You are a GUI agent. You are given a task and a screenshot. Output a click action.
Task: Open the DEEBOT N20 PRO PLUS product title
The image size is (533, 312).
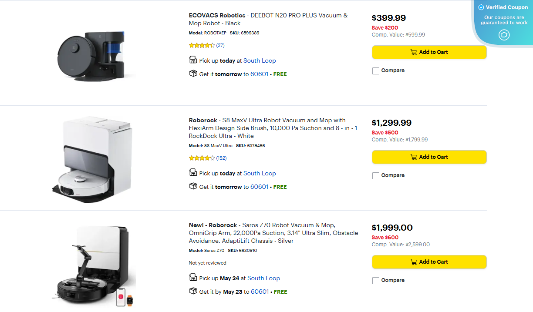268,19
